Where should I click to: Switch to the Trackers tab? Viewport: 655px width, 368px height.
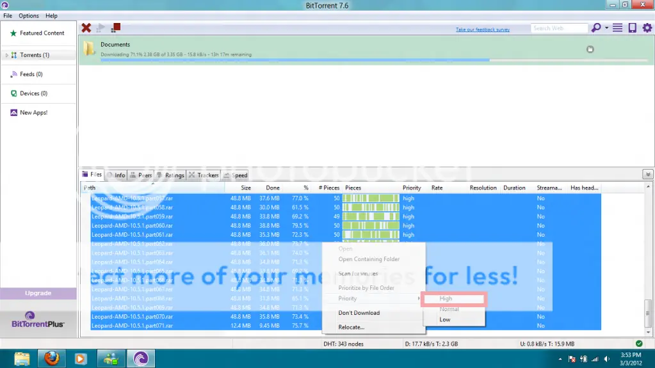click(x=204, y=175)
